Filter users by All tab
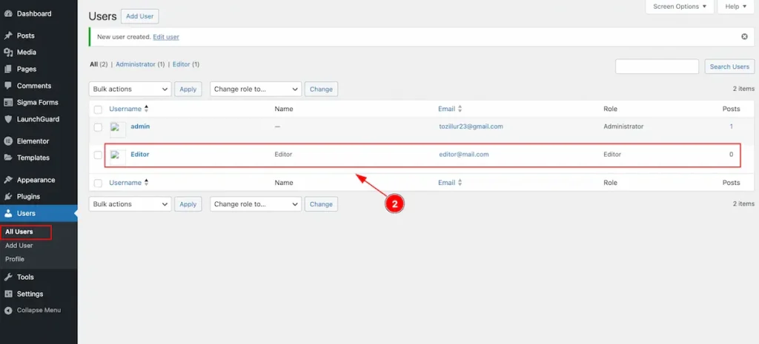This screenshot has width=759, height=344. (x=94, y=64)
